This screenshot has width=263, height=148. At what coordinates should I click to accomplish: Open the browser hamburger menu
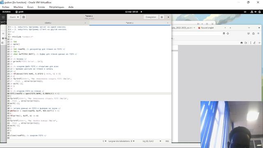coord(258,33)
